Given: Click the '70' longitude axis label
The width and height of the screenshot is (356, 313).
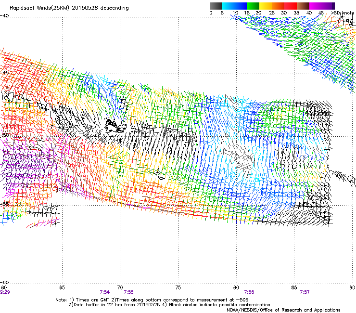Looking at the screenshot, I should (120, 287).
